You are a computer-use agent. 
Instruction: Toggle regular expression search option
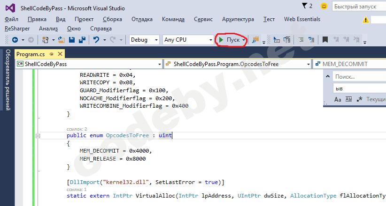tap(360, 99)
